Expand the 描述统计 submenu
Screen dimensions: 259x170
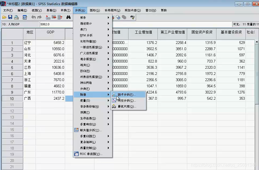[x=93, y=23]
